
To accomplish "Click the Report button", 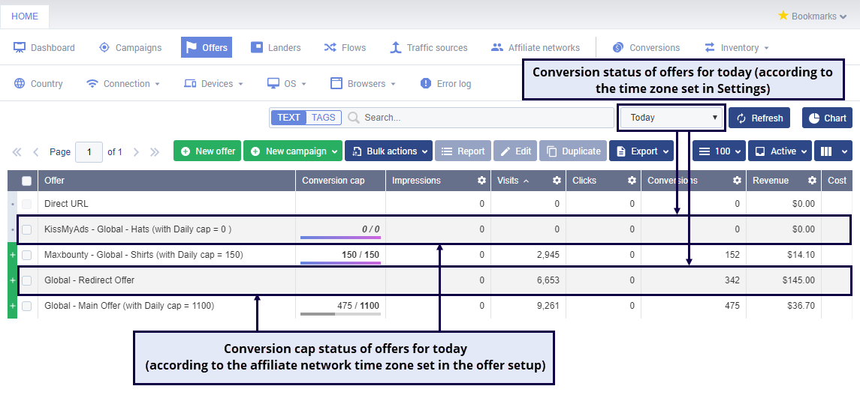I will pyautogui.click(x=463, y=151).
